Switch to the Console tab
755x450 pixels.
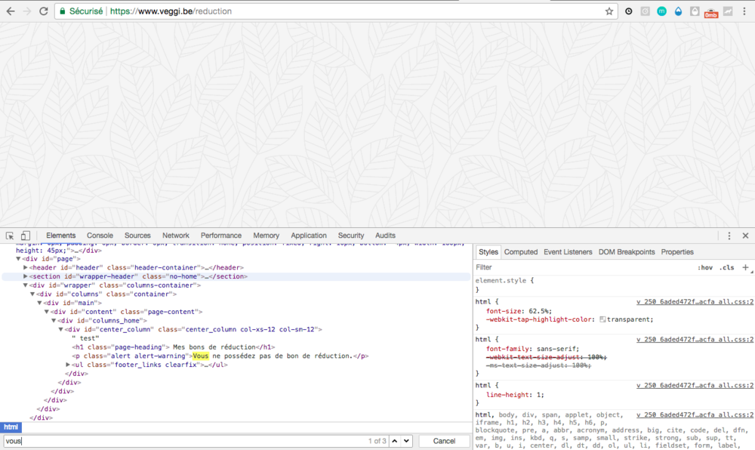tap(100, 236)
